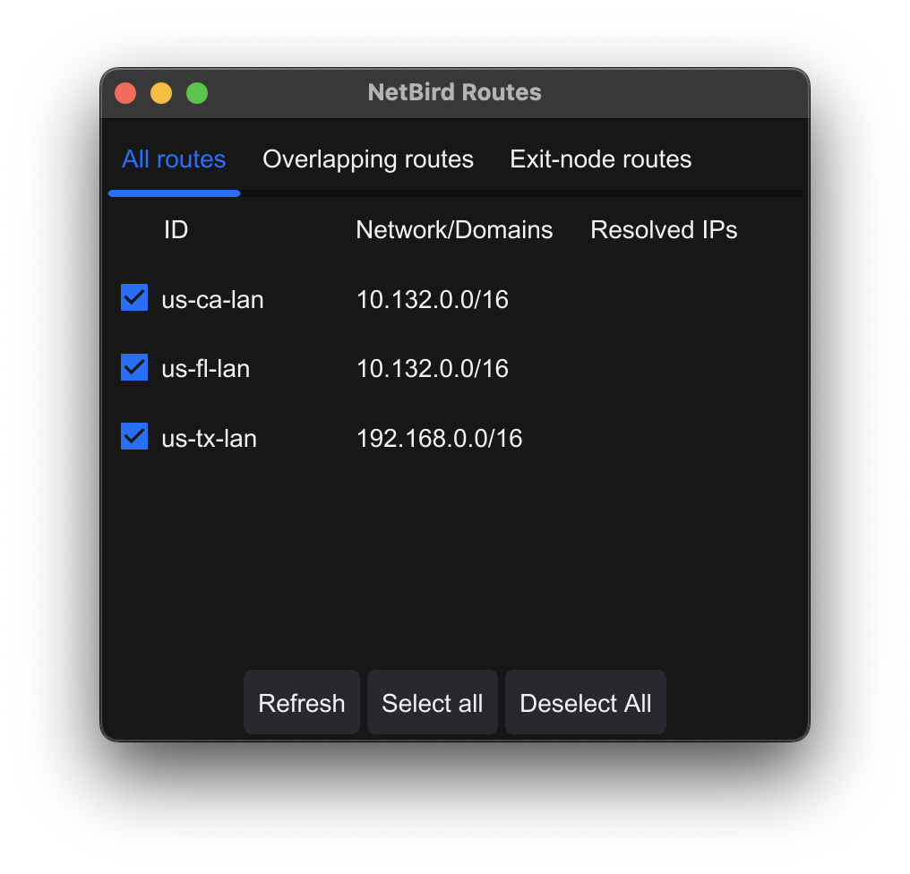Image resolution: width=910 pixels, height=874 pixels.
Task: Switch to the Overlapping routes tab
Action: (x=367, y=159)
